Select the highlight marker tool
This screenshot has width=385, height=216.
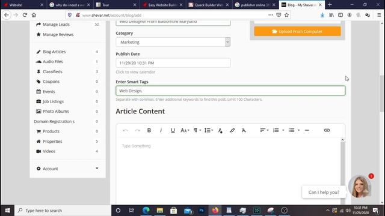tap(232, 130)
